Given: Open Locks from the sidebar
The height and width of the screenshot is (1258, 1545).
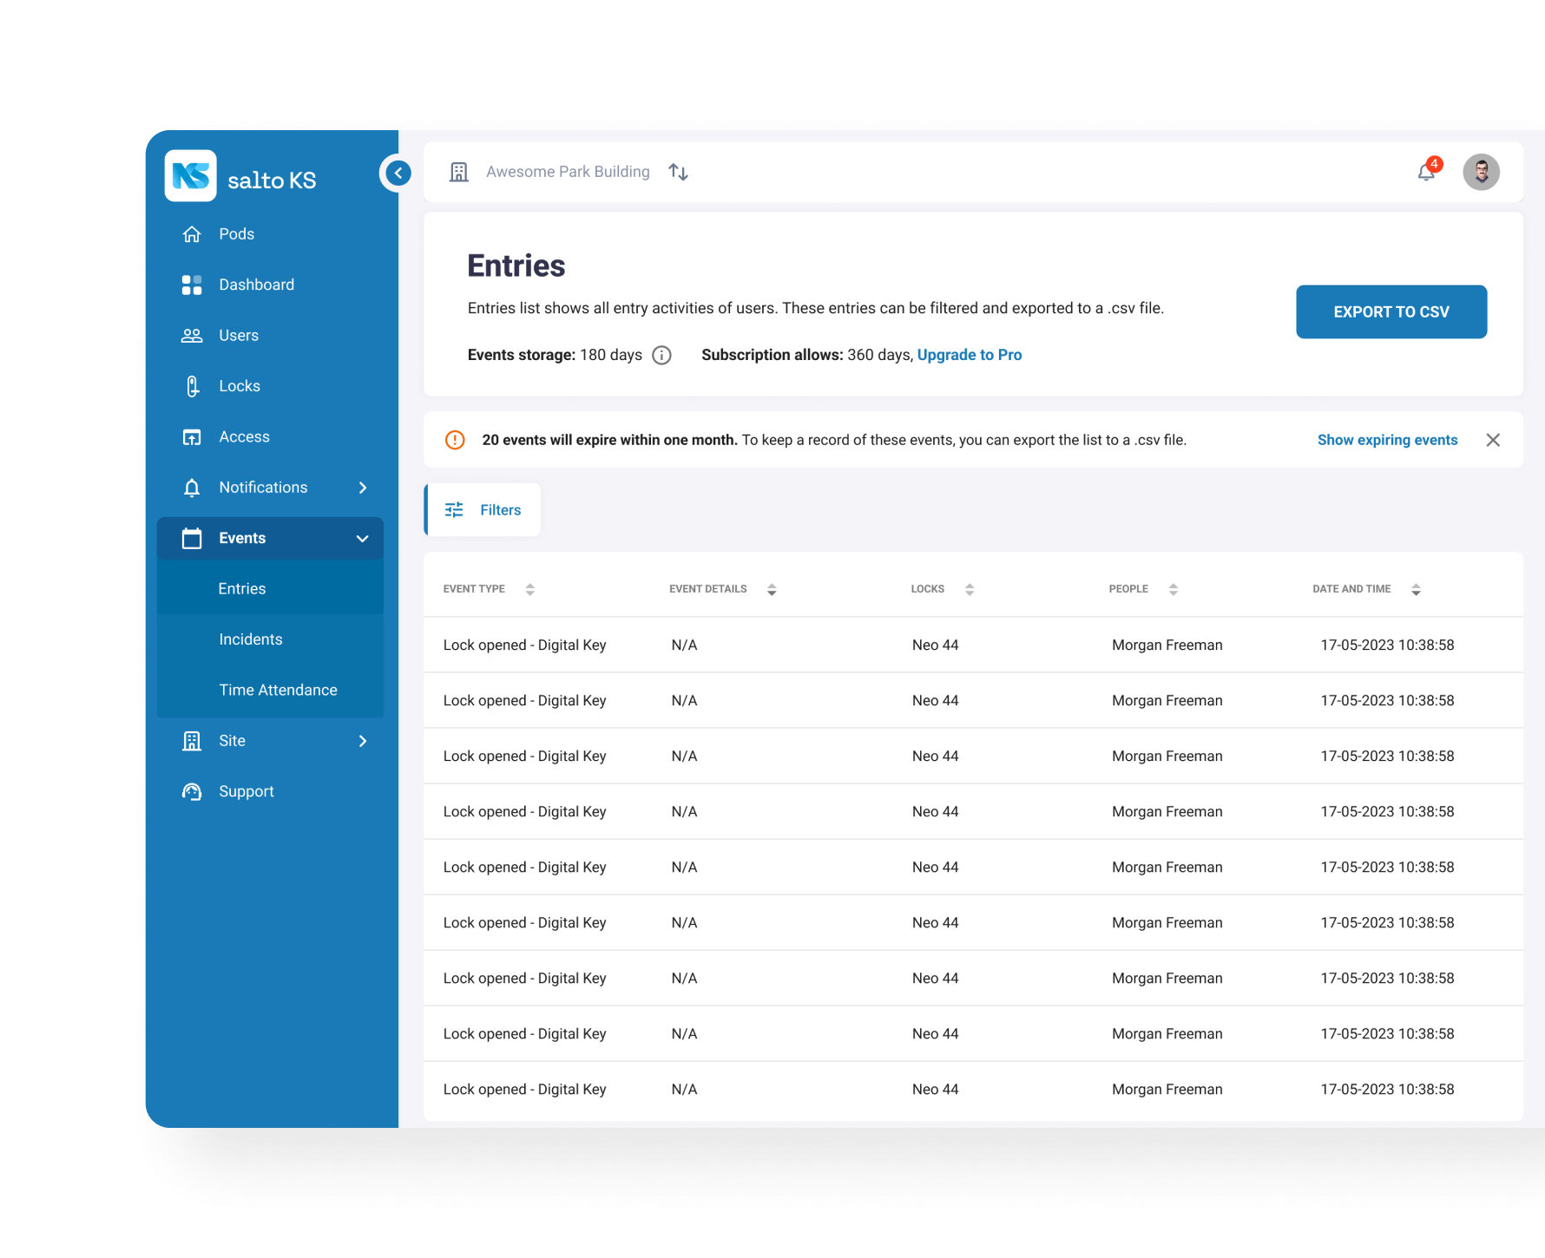Looking at the screenshot, I should (x=239, y=386).
